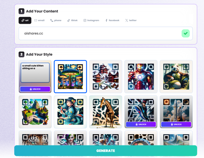Pick the twitter content tab
Image resolution: width=204 pixels, height=158 pixels.
coord(131,20)
